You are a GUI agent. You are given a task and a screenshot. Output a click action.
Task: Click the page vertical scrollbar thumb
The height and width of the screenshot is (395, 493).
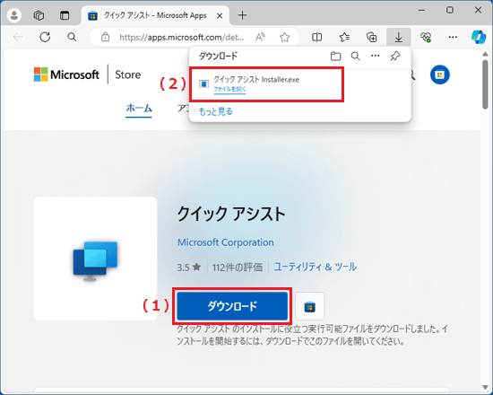(x=486, y=84)
